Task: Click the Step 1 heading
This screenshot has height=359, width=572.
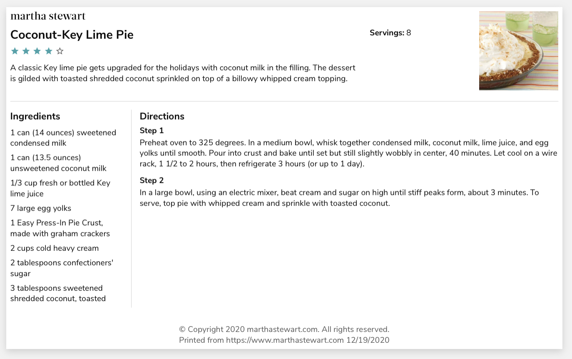Action: pos(152,131)
